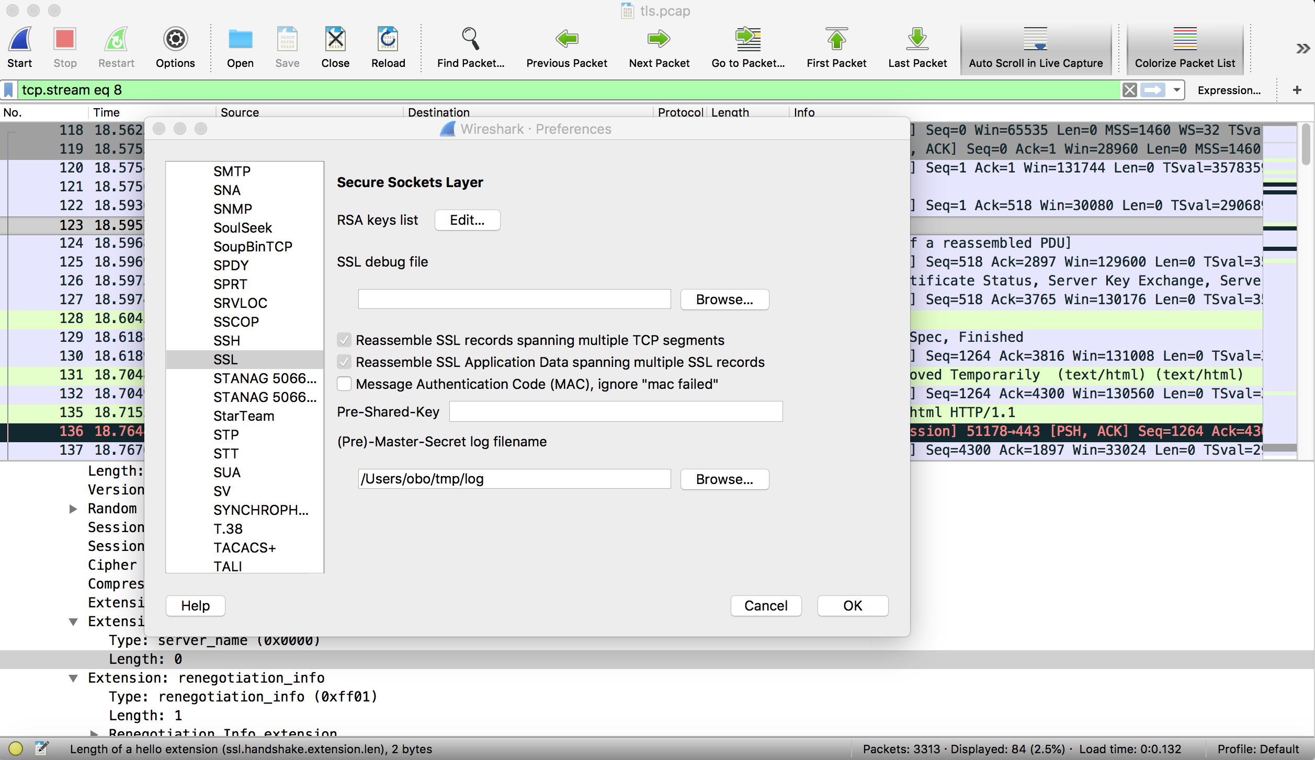The width and height of the screenshot is (1315, 760).
Task: Select packet number 128 row
Action: tap(72, 318)
